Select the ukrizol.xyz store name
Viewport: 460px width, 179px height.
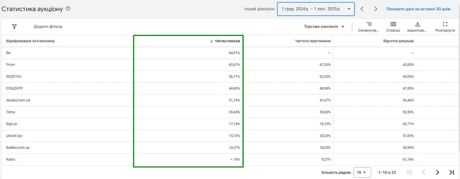pyautogui.click(x=14, y=136)
